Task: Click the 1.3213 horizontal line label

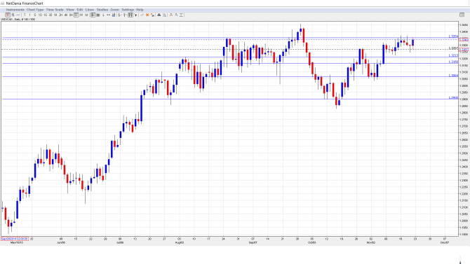Action: [453, 56]
